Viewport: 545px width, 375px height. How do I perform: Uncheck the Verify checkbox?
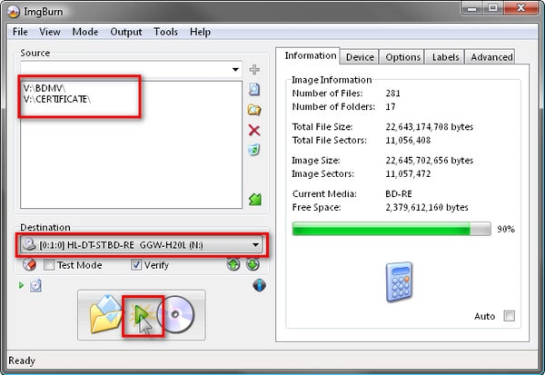coord(136,265)
